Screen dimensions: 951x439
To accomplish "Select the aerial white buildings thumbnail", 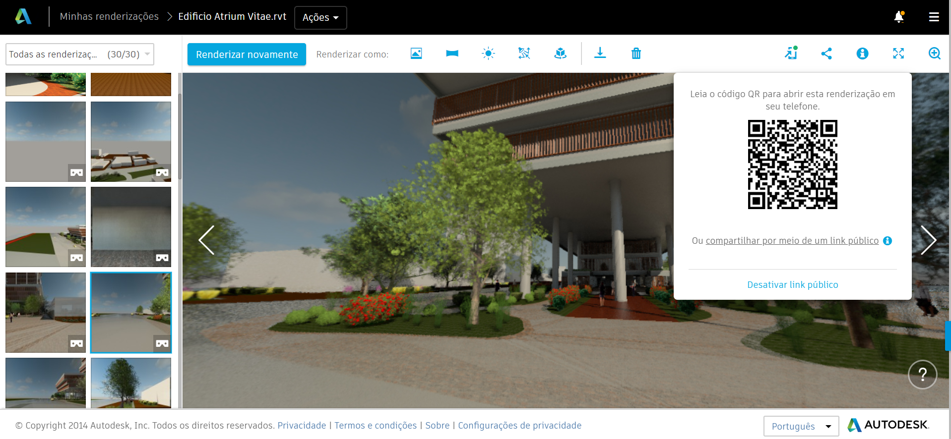I will pos(131,142).
